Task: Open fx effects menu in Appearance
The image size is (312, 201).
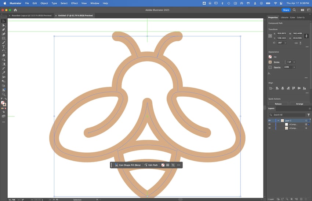Action: 269,74
